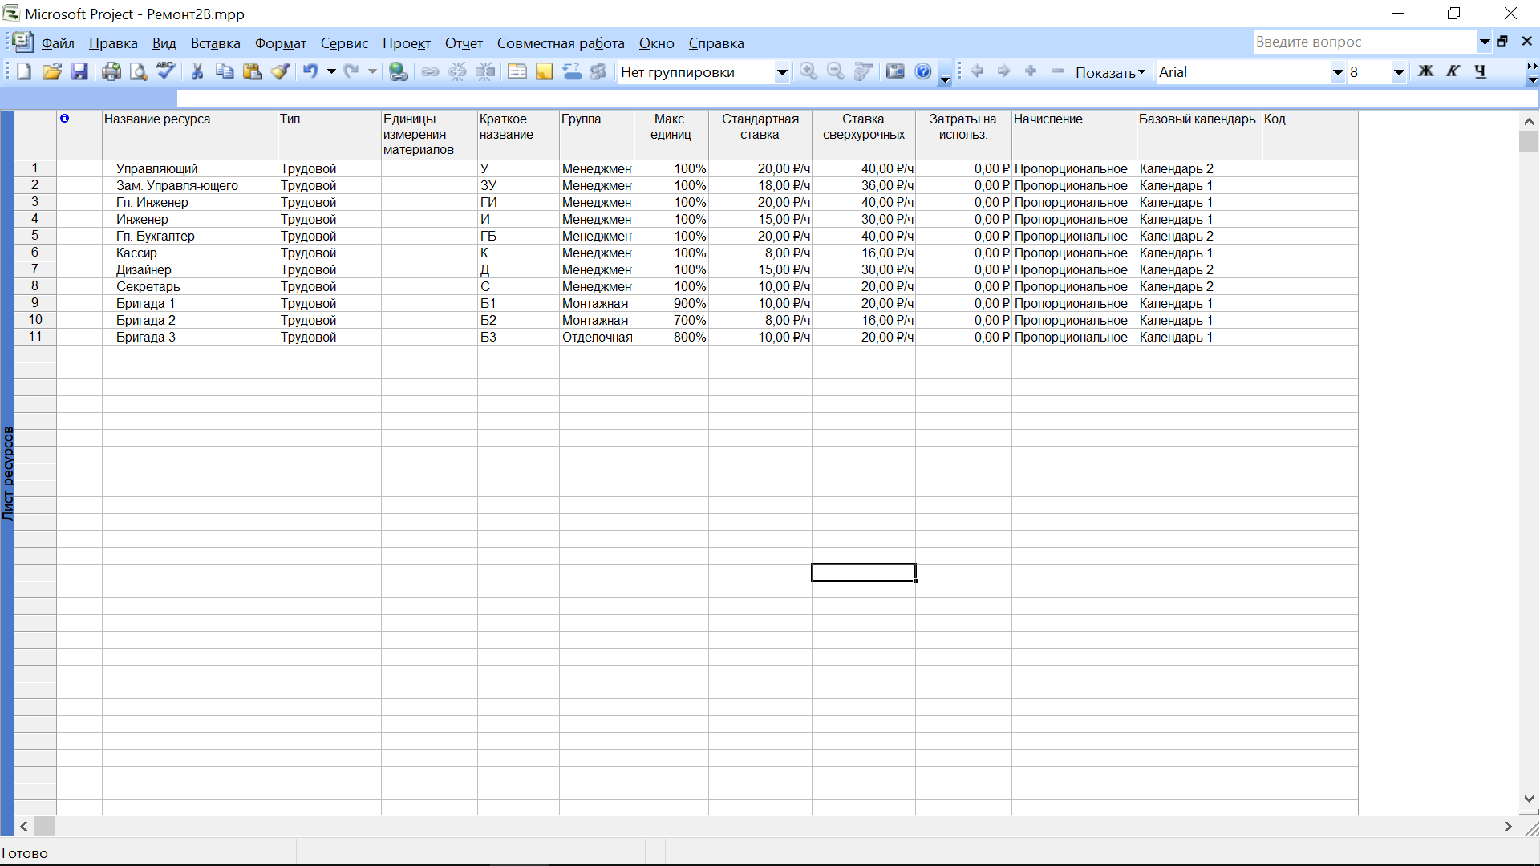
Task: Open the Arial font name dropdown
Action: (x=1337, y=72)
